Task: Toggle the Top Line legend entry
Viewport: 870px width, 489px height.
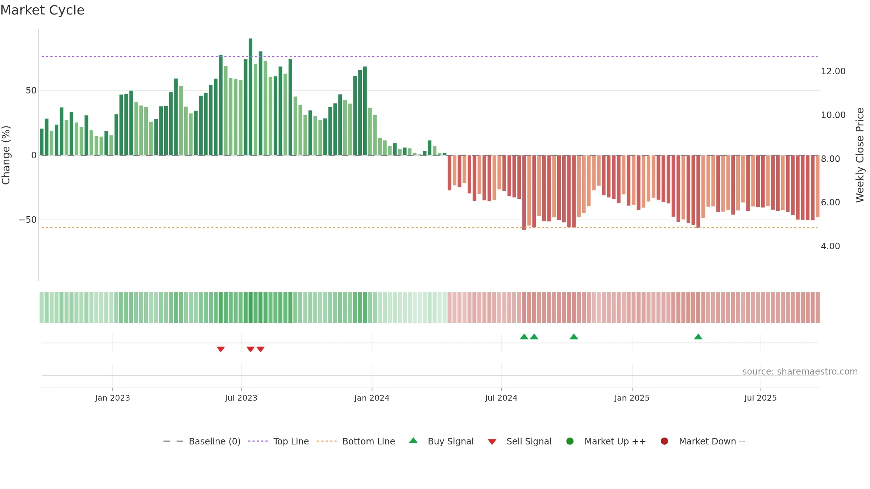Action: click(278, 441)
